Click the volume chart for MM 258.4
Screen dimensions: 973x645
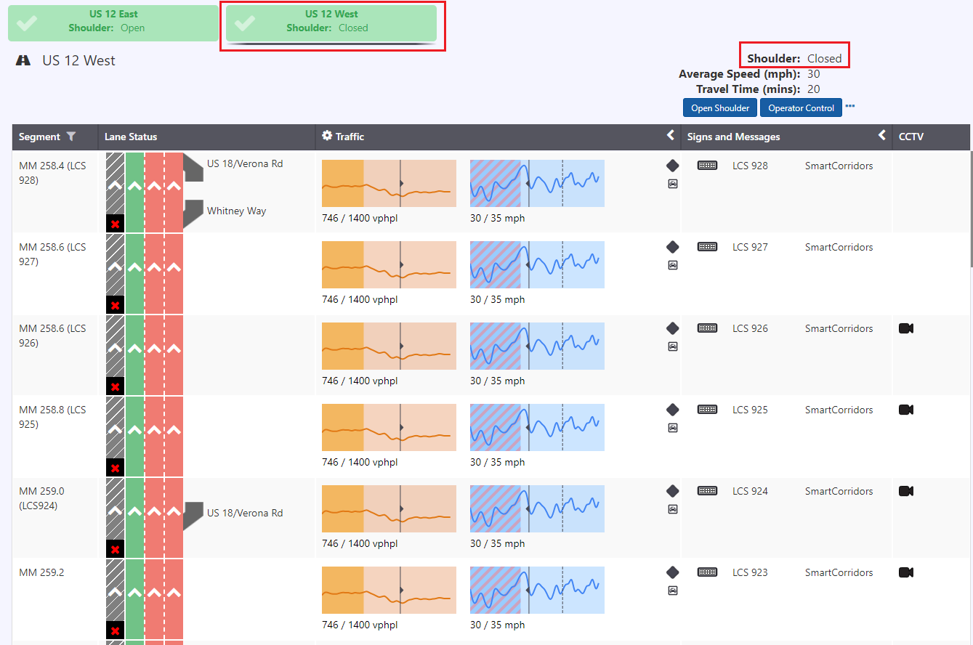point(389,183)
